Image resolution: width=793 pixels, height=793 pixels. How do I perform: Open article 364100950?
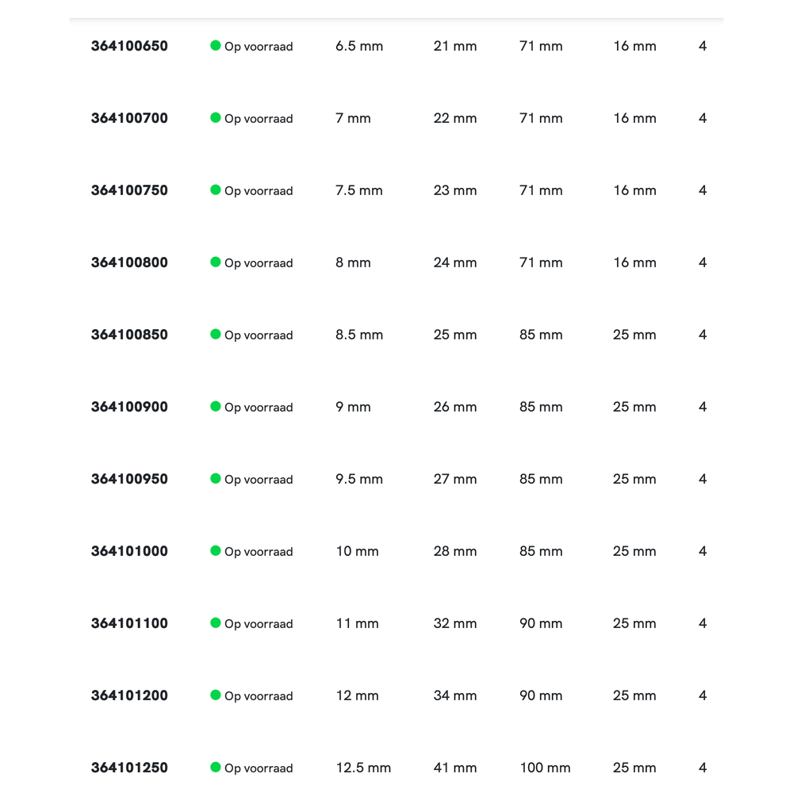pyautogui.click(x=129, y=479)
